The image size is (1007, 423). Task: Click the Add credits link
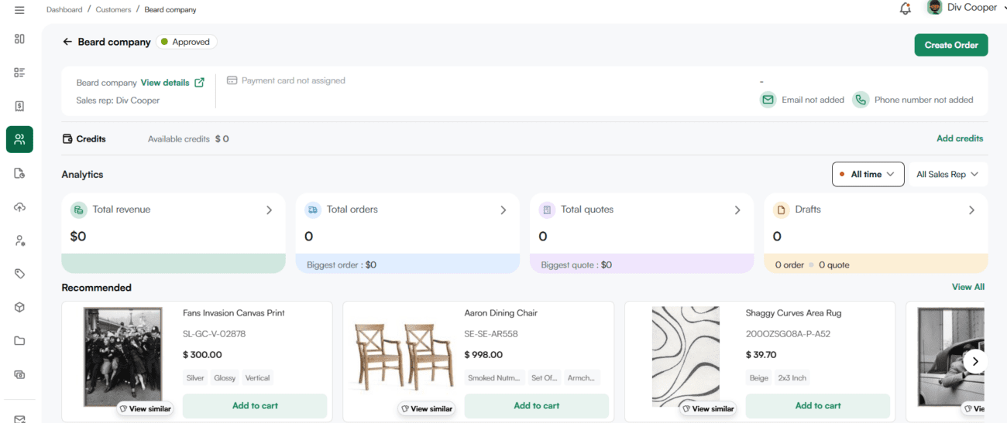tap(959, 138)
